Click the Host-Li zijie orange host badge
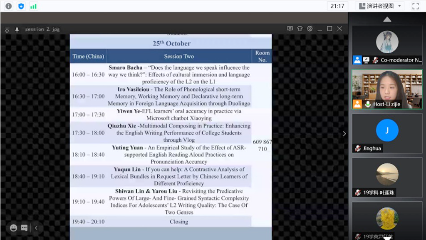This screenshot has width=426, height=240. 357,104
